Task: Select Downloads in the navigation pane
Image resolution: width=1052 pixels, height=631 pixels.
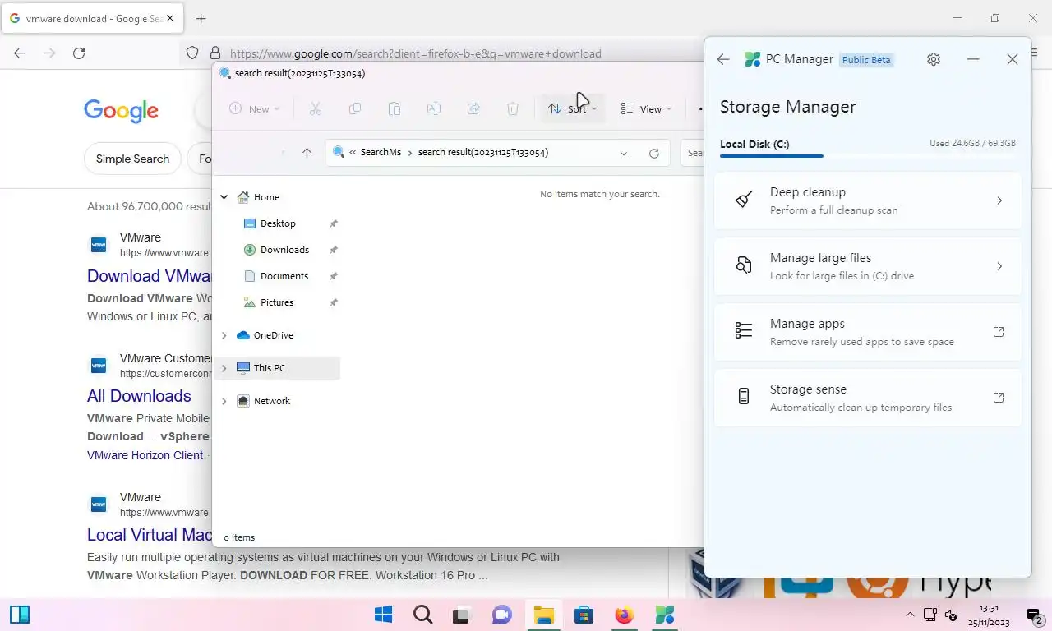Action: [x=284, y=250]
